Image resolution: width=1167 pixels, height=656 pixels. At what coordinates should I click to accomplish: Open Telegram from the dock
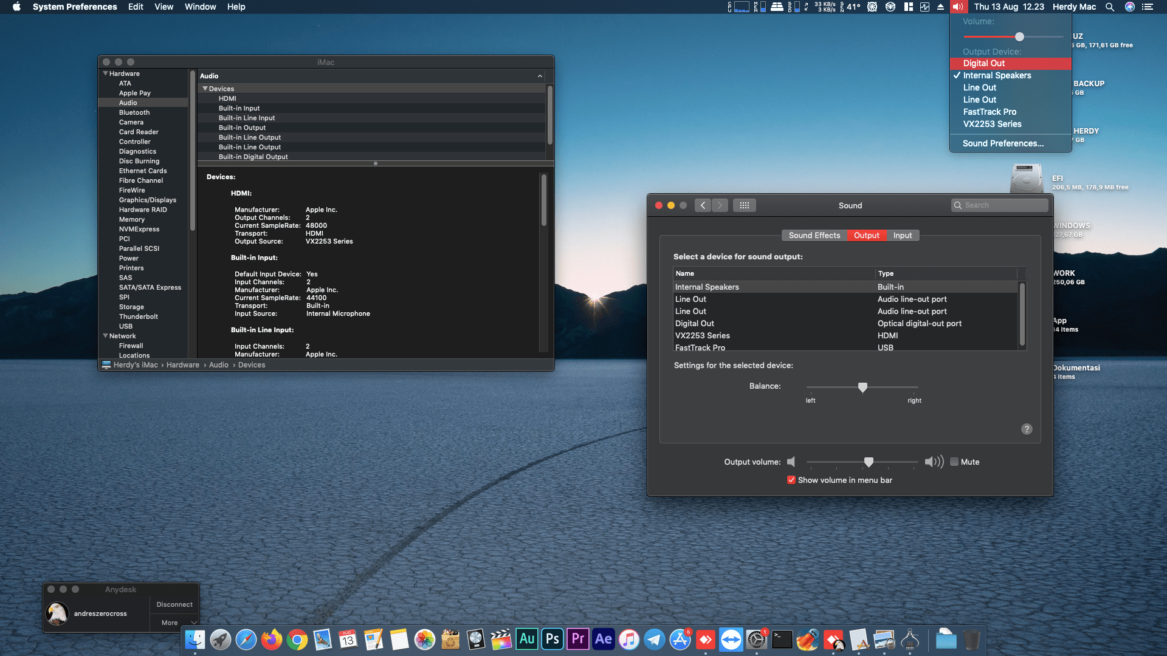tap(655, 640)
